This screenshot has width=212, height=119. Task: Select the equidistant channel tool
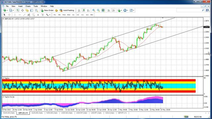[x=29, y=15]
